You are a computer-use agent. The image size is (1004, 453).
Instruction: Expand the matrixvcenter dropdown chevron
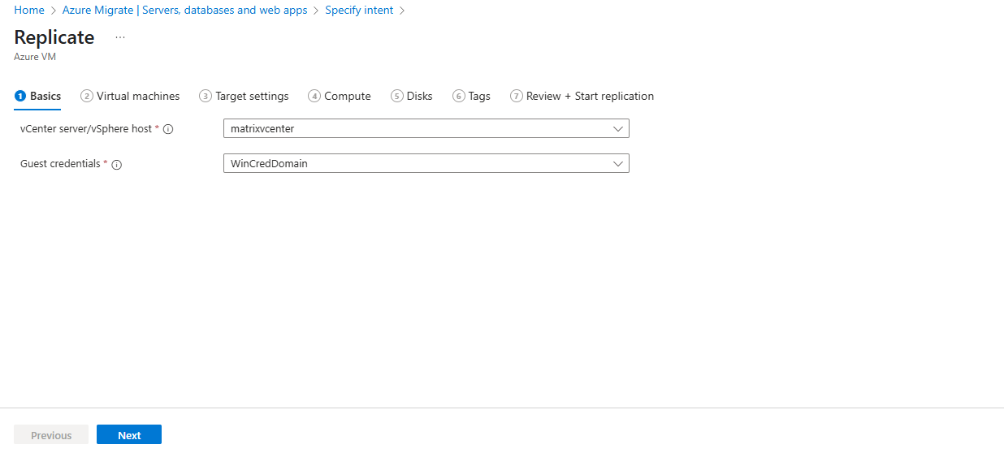coord(618,128)
